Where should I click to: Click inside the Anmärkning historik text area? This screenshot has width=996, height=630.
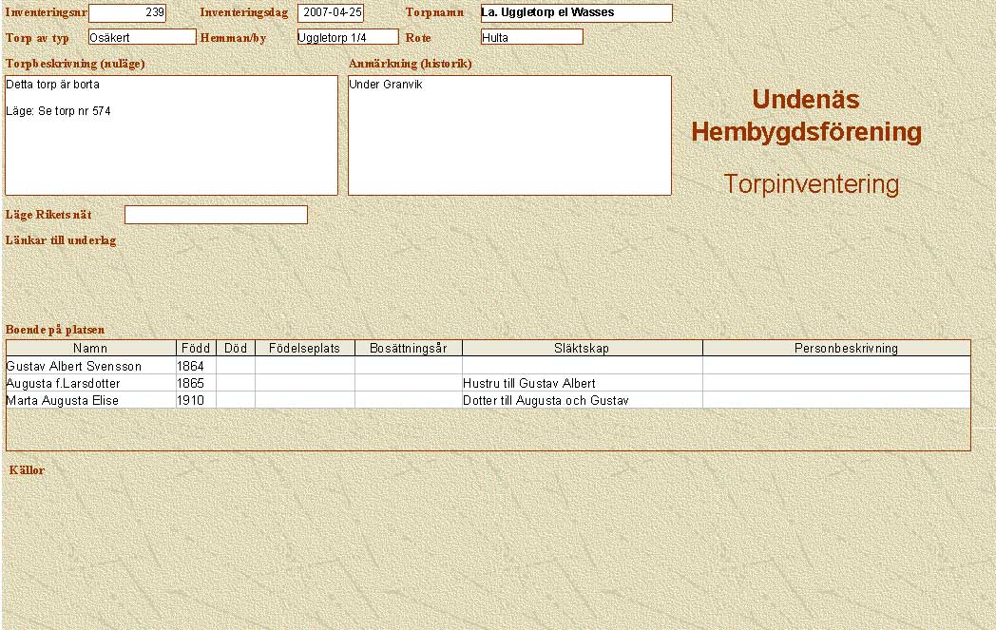pyautogui.click(x=509, y=135)
